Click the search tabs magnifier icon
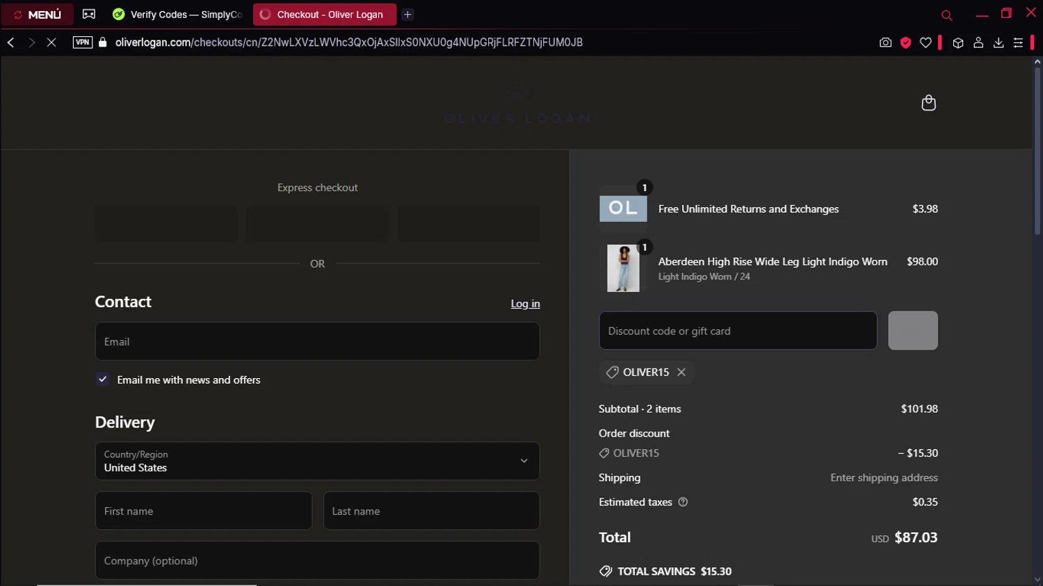Viewport: 1043px width, 586px height. coord(946,15)
